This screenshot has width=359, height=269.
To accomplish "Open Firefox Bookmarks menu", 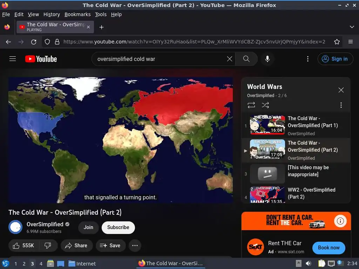I will point(77,14).
